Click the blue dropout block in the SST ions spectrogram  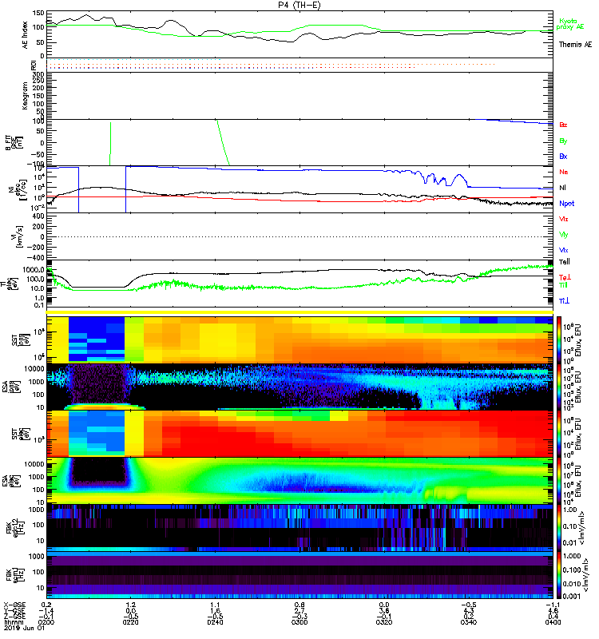point(97,339)
